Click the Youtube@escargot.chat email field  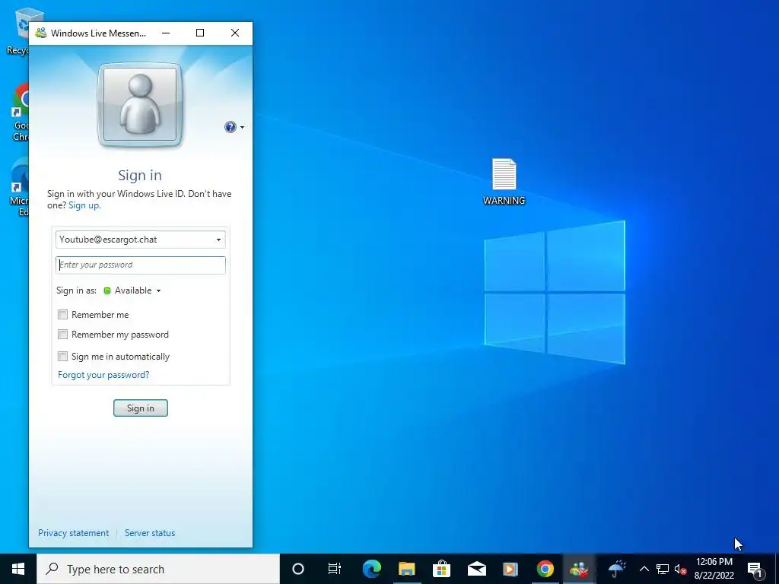(x=141, y=240)
